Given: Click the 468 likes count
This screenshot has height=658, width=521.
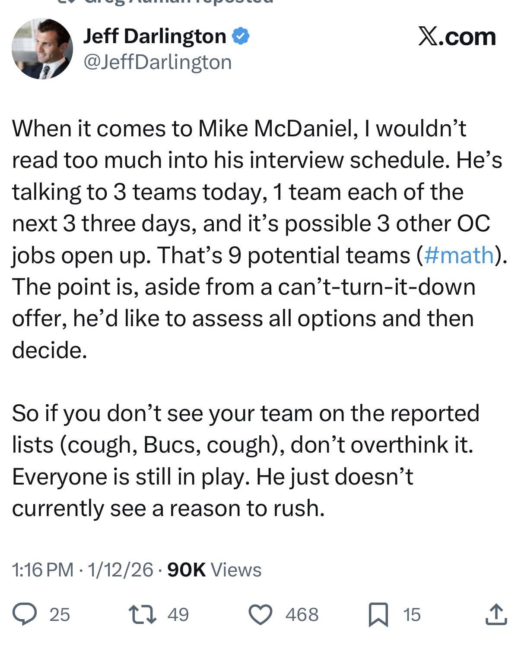Looking at the screenshot, I should coord(302,614).
